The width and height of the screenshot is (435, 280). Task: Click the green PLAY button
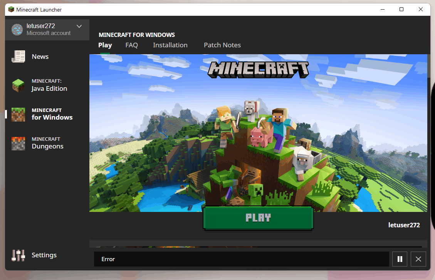pos(258,218)
